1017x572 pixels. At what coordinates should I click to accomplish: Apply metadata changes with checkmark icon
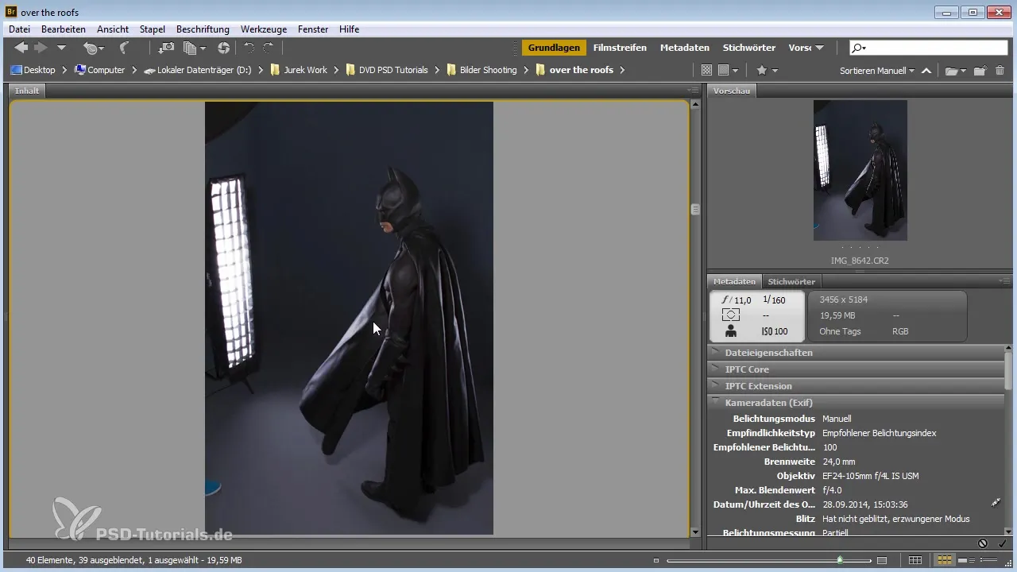1002,543
